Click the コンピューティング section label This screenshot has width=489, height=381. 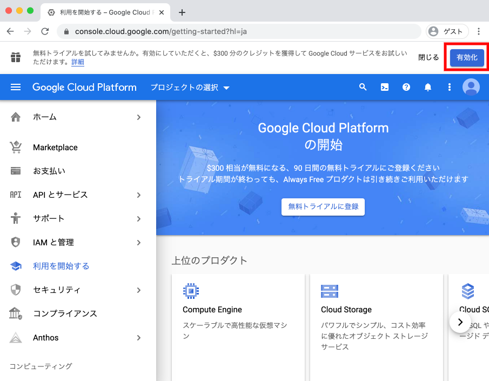click(41, 366)
